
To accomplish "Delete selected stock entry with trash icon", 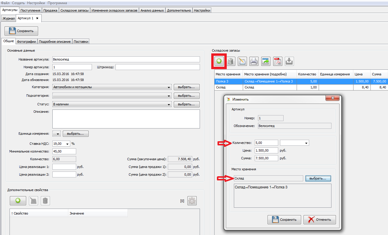I will click(231, 61).
